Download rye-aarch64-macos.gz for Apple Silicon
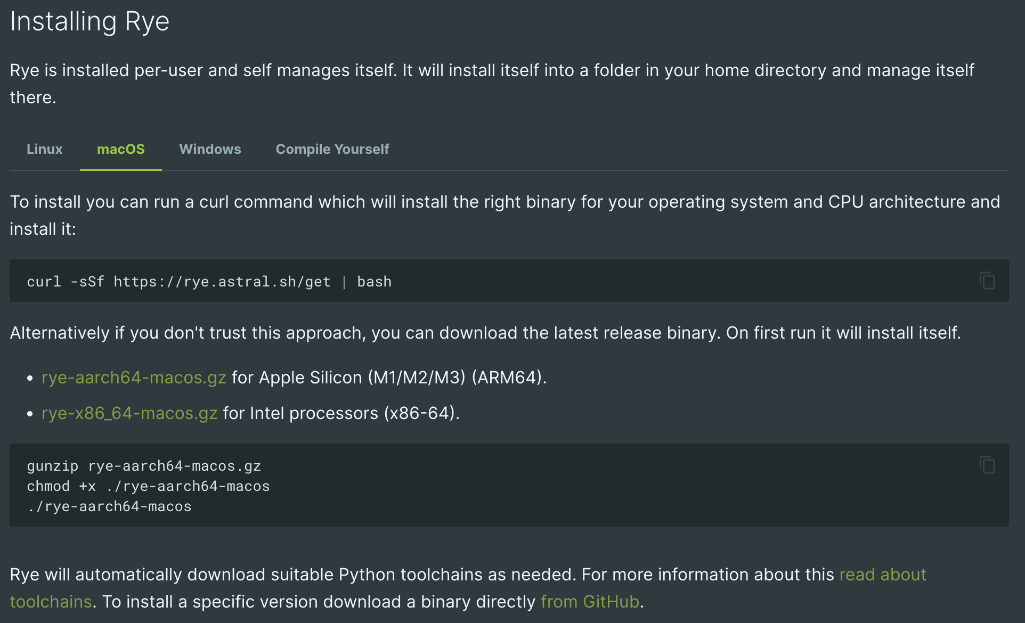The width and height of the screenshot is (1025, 623). click(134, 377)
